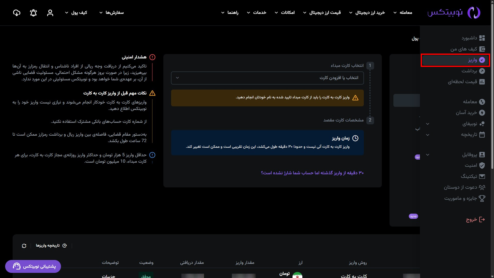Refresh the deposit history list
The image size is (494, 278).
[x=24, y=246]
